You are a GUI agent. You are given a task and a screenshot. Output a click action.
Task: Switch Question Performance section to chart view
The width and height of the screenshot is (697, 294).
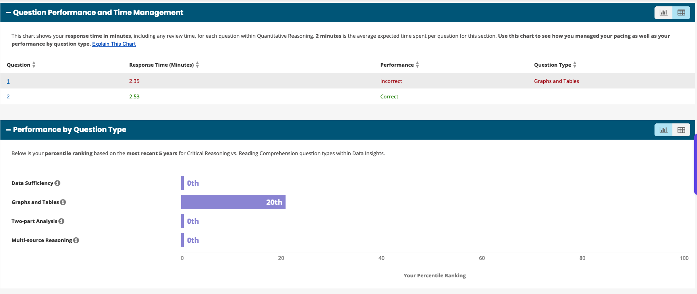pos(663,13)
